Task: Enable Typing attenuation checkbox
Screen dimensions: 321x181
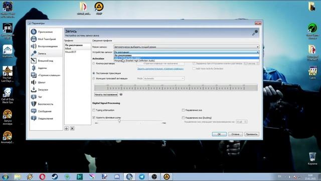Action: coord(94,110)
